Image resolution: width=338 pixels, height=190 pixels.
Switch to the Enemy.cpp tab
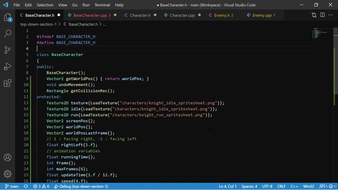[x=264, y=15]
